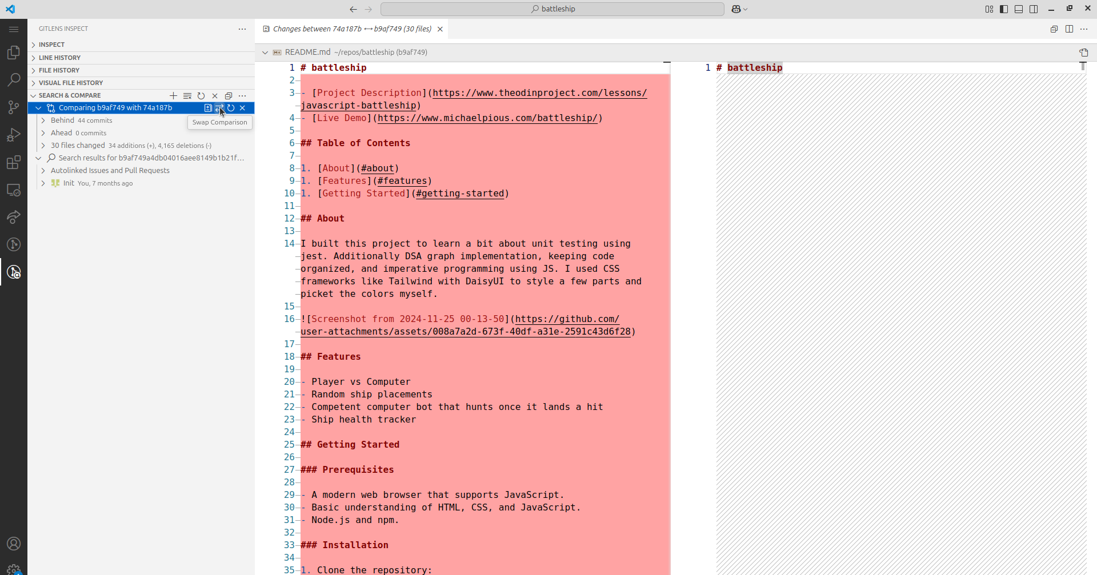
Task: Click the Open File icon for README.md
Action: (x=1083, y=53)
